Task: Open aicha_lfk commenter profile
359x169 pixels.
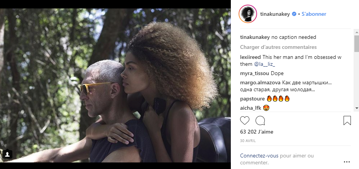Action: (250, 108)
